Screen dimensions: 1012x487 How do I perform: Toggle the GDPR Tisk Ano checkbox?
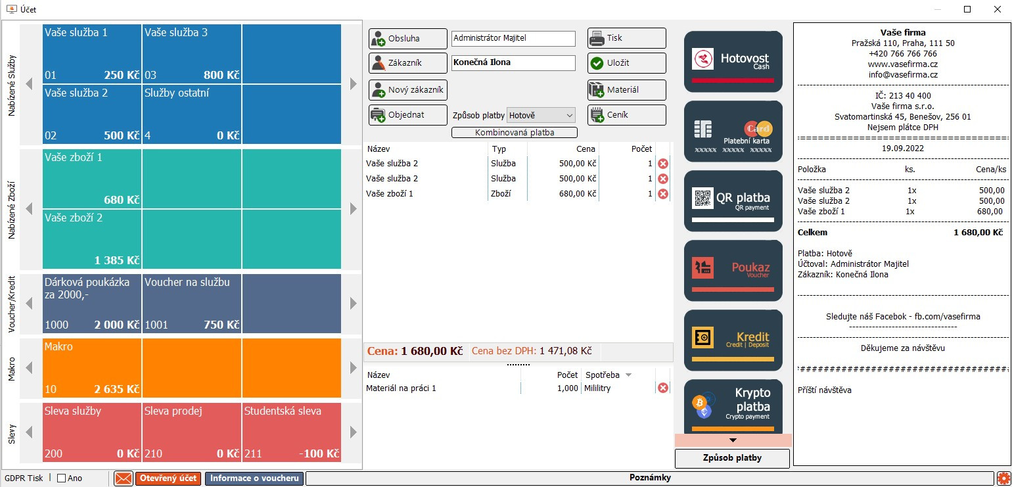pos(62,478)
